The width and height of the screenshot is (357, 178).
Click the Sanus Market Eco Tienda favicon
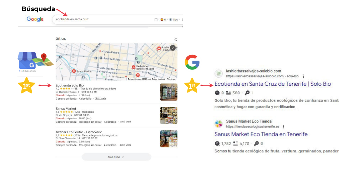tap(218, 124)
